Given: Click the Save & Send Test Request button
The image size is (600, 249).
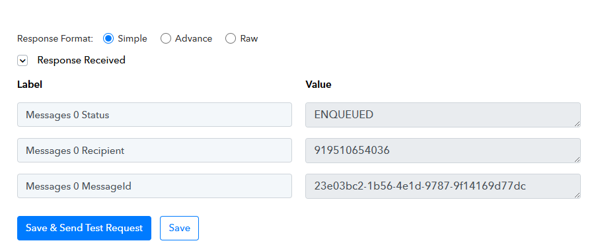Looking at the screenshot, I should pos(84,229).
